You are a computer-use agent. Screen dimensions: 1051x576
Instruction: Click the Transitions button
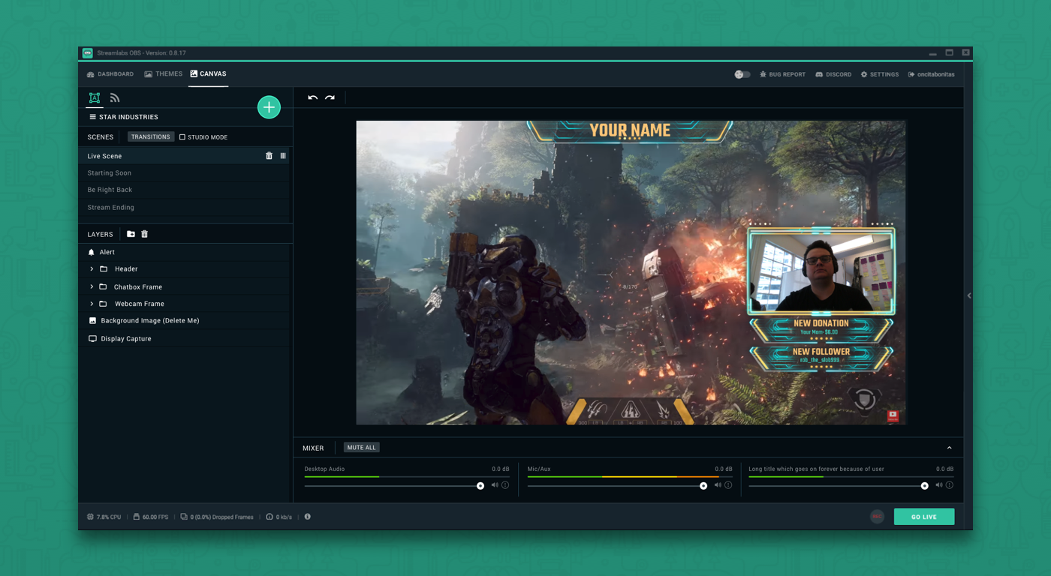tap(151, 137)
